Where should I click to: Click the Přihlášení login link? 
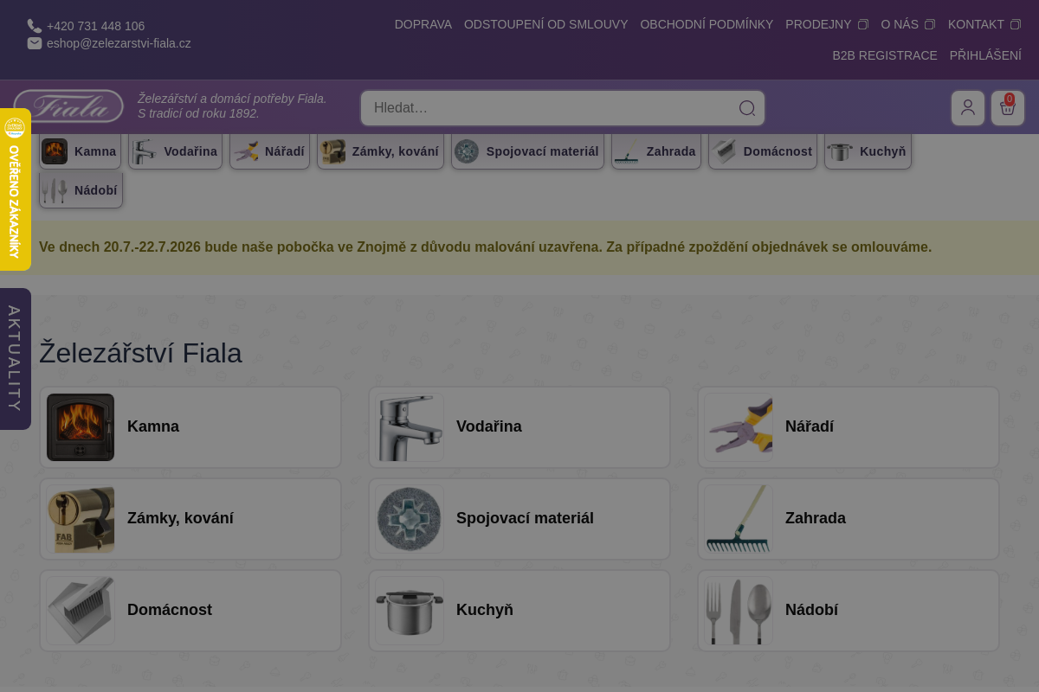985,55
